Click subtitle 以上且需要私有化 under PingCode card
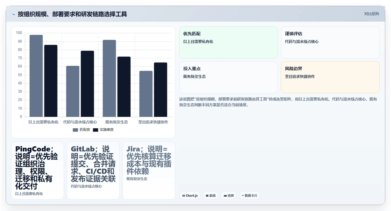 [29, 194]
